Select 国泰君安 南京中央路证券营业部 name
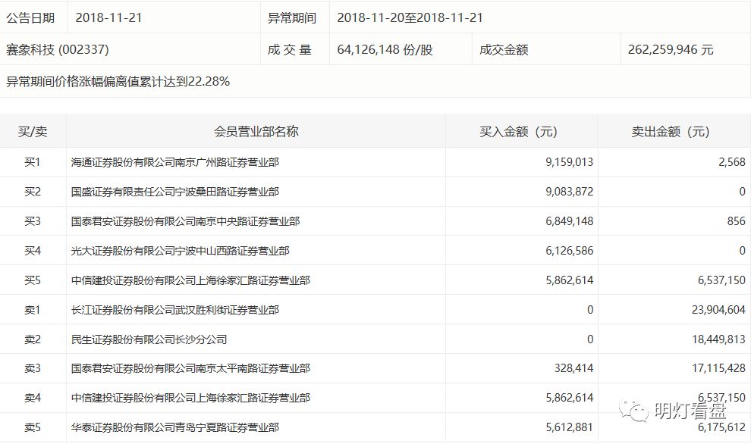The height and width of the screenshot is (444, 751). pyautogui.click(x=185, y=221)
